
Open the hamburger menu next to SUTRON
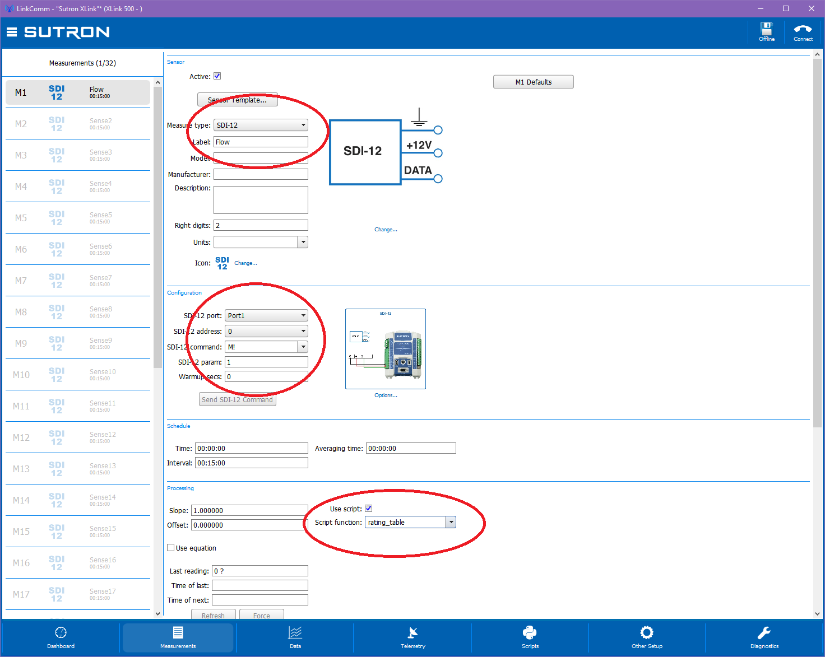coord(12,32)
